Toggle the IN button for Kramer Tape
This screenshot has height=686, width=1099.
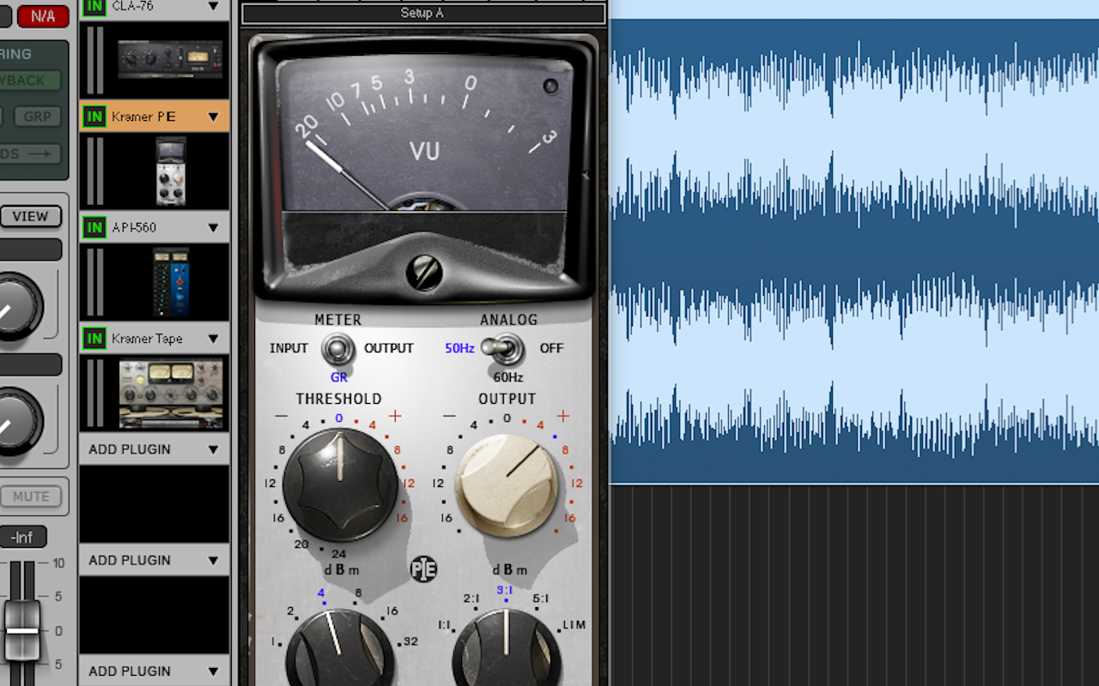tap(94, 339)
